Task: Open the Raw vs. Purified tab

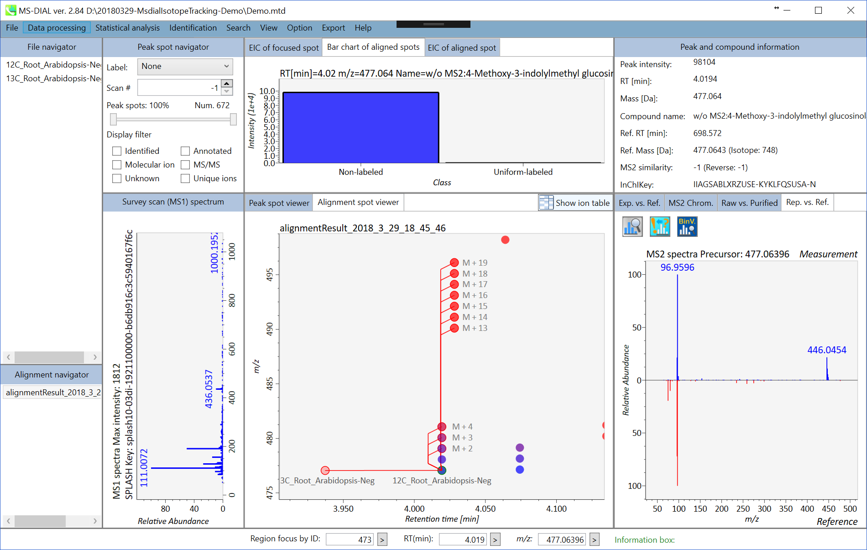Action: pyautogui.click(x=749, y=203)
